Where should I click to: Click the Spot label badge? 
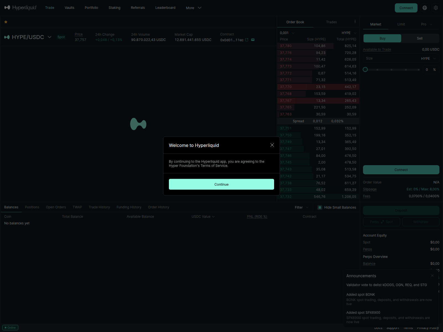(x=61, y=37)
